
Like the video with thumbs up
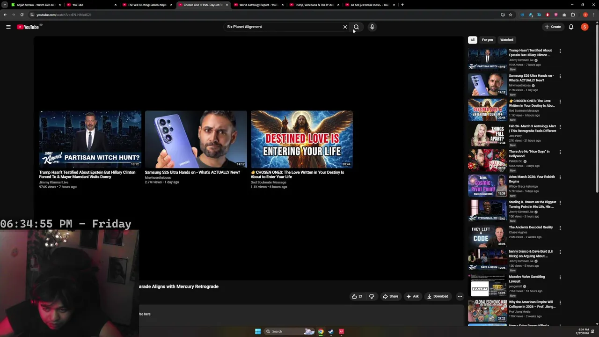[357, 296]
